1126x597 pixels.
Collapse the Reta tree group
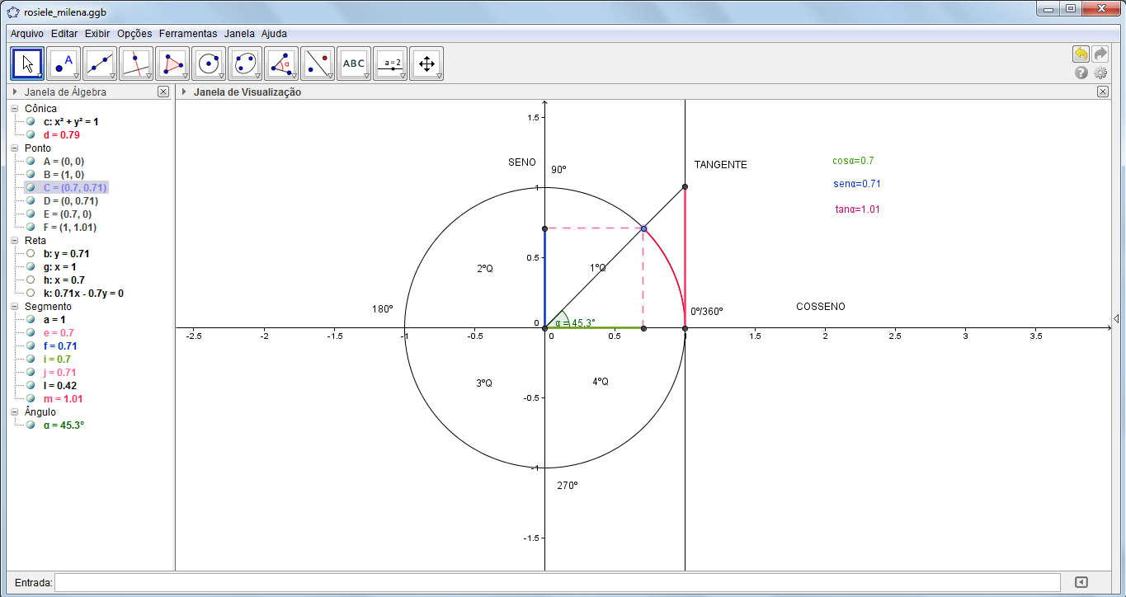[x=15, y=240]
